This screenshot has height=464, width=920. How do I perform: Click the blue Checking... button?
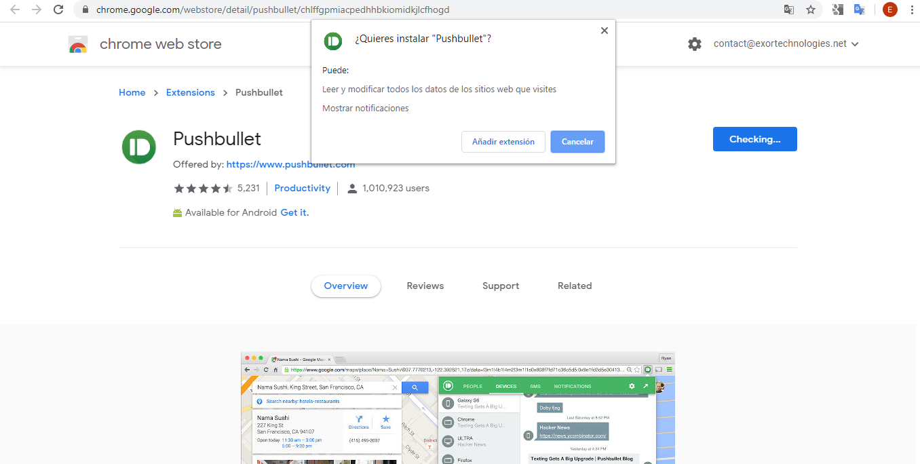755,139
